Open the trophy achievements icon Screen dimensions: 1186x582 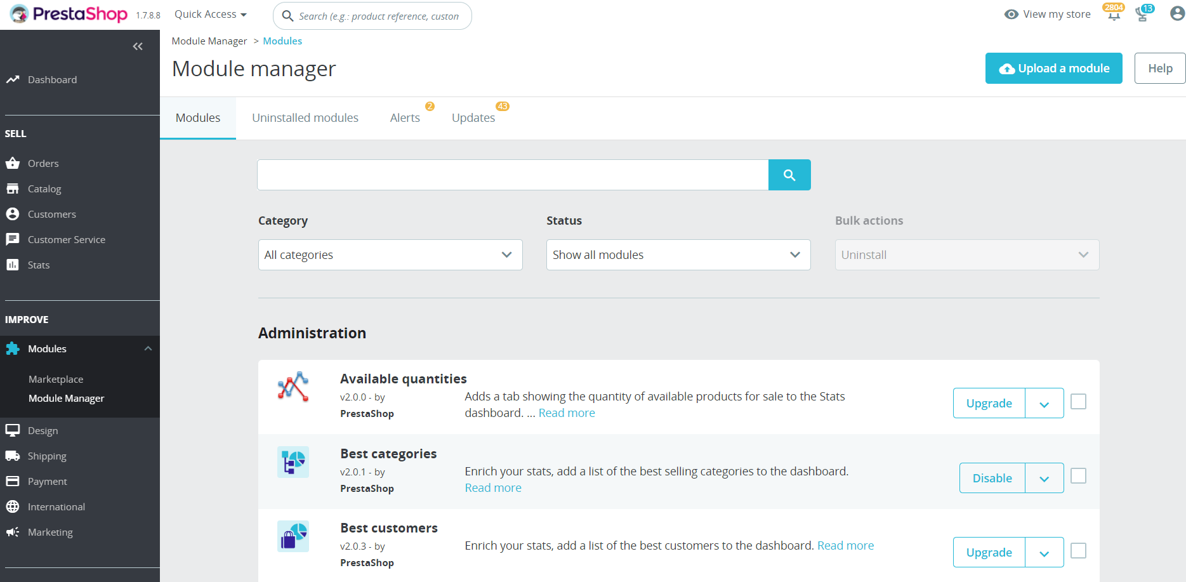[x=1142, y=15]
